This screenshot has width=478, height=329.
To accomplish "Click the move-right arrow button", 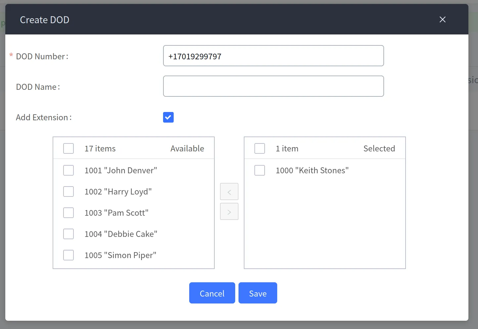I will 229,212.
